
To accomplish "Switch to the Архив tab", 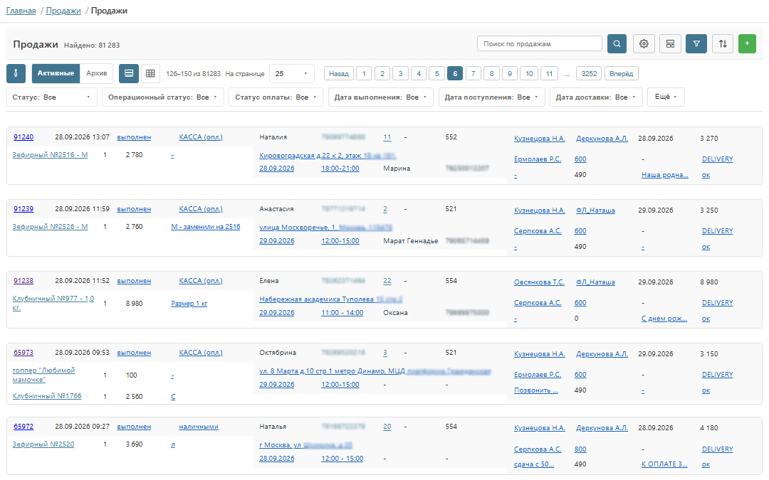I will pos(97,73).
